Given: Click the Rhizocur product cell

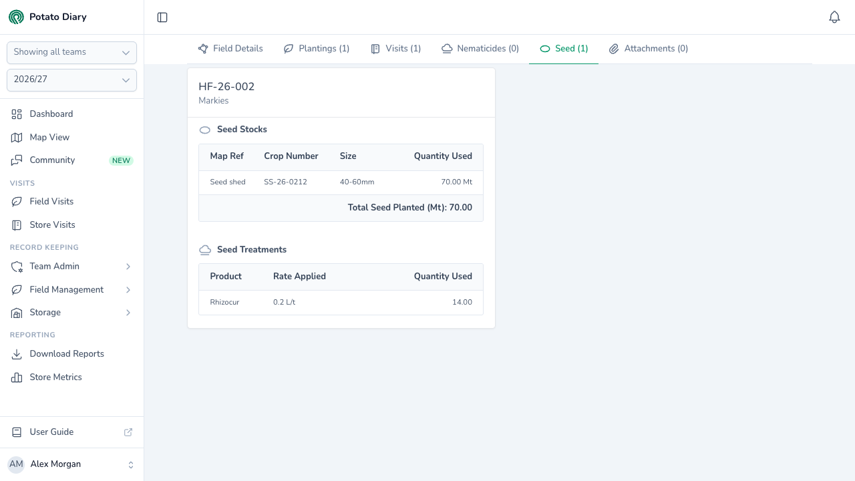Looking at the screenshot, I should coord(224,303).
